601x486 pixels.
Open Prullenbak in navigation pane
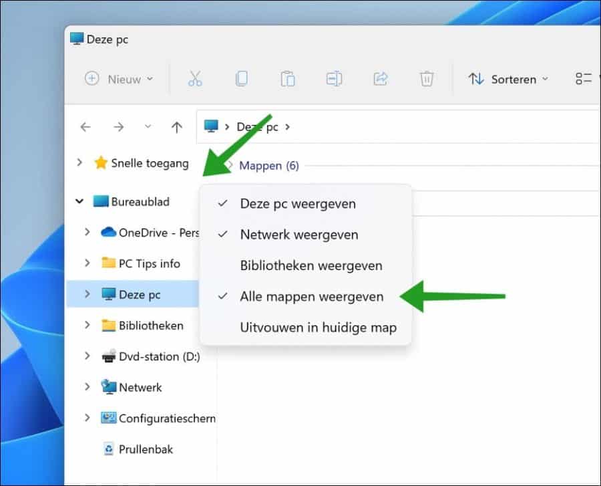[x=146, y=449]
